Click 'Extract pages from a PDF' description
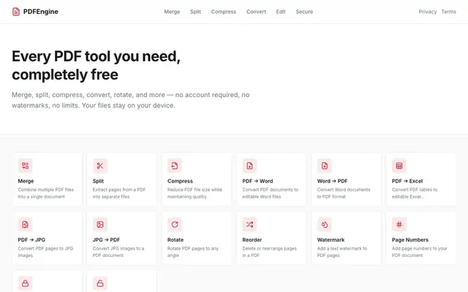Viewport: 468px width, 292px height. tap(119, 193)
